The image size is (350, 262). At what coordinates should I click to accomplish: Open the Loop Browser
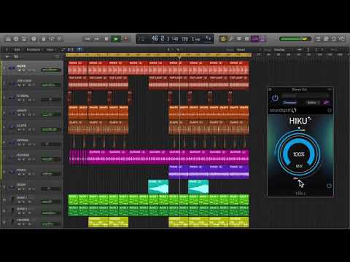pyautogui.click(x=334, y=39)
